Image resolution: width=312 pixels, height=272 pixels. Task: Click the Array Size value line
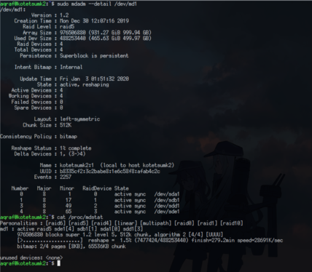pos(106,33)
